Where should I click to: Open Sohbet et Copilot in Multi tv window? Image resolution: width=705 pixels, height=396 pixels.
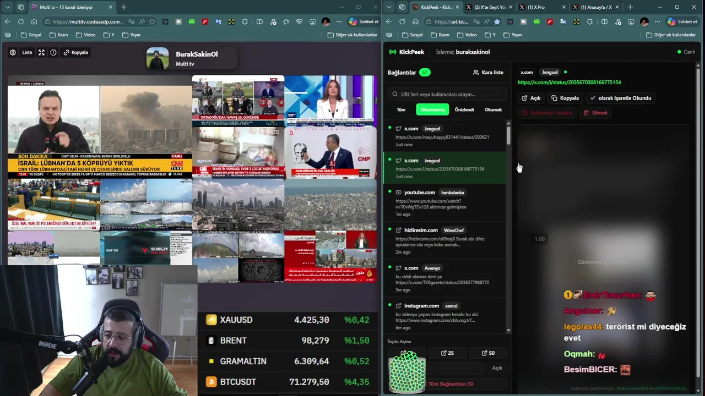tap(364, 21)
